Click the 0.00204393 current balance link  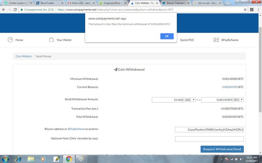coord(230,87)
